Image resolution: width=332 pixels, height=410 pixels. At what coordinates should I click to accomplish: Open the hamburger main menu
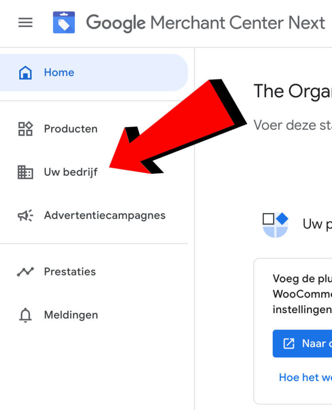(26, 23)
